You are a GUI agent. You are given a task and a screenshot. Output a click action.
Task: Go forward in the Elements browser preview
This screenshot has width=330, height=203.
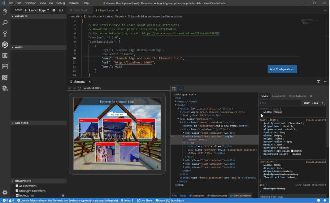point(74,88)
